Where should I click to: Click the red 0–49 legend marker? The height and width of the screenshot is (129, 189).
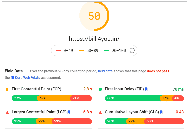pos(59,50)
